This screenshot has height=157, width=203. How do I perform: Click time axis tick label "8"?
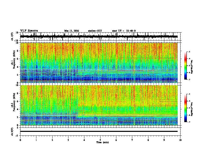click(148, 140)
